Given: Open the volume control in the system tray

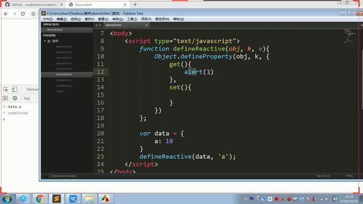Looking at the screenshot, I should pos(327,199).
